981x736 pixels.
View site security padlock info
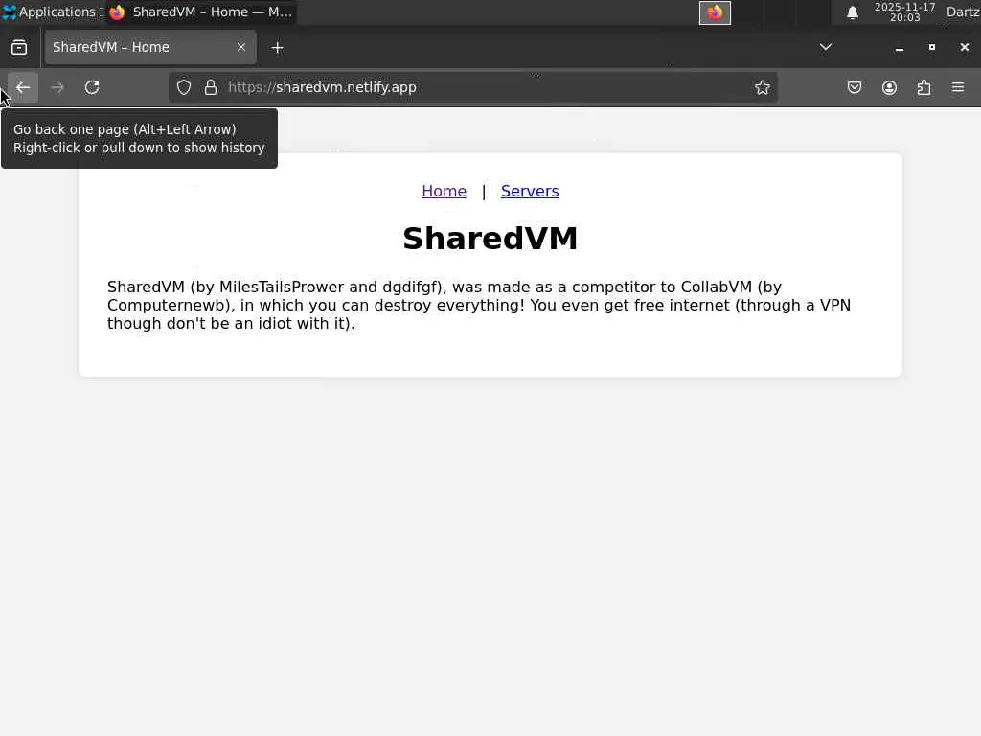coord(211,87)
